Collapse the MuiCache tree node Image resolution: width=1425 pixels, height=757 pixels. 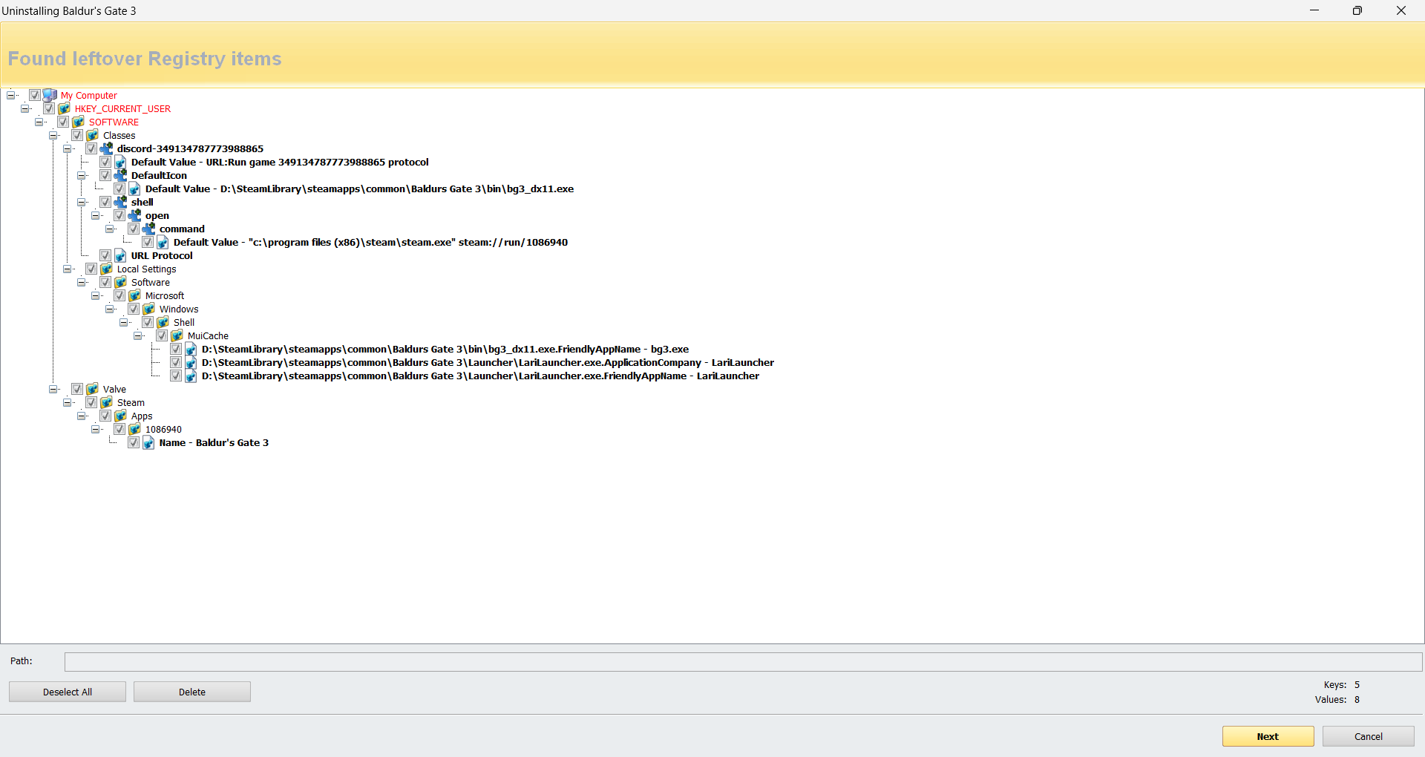(137, 335)
